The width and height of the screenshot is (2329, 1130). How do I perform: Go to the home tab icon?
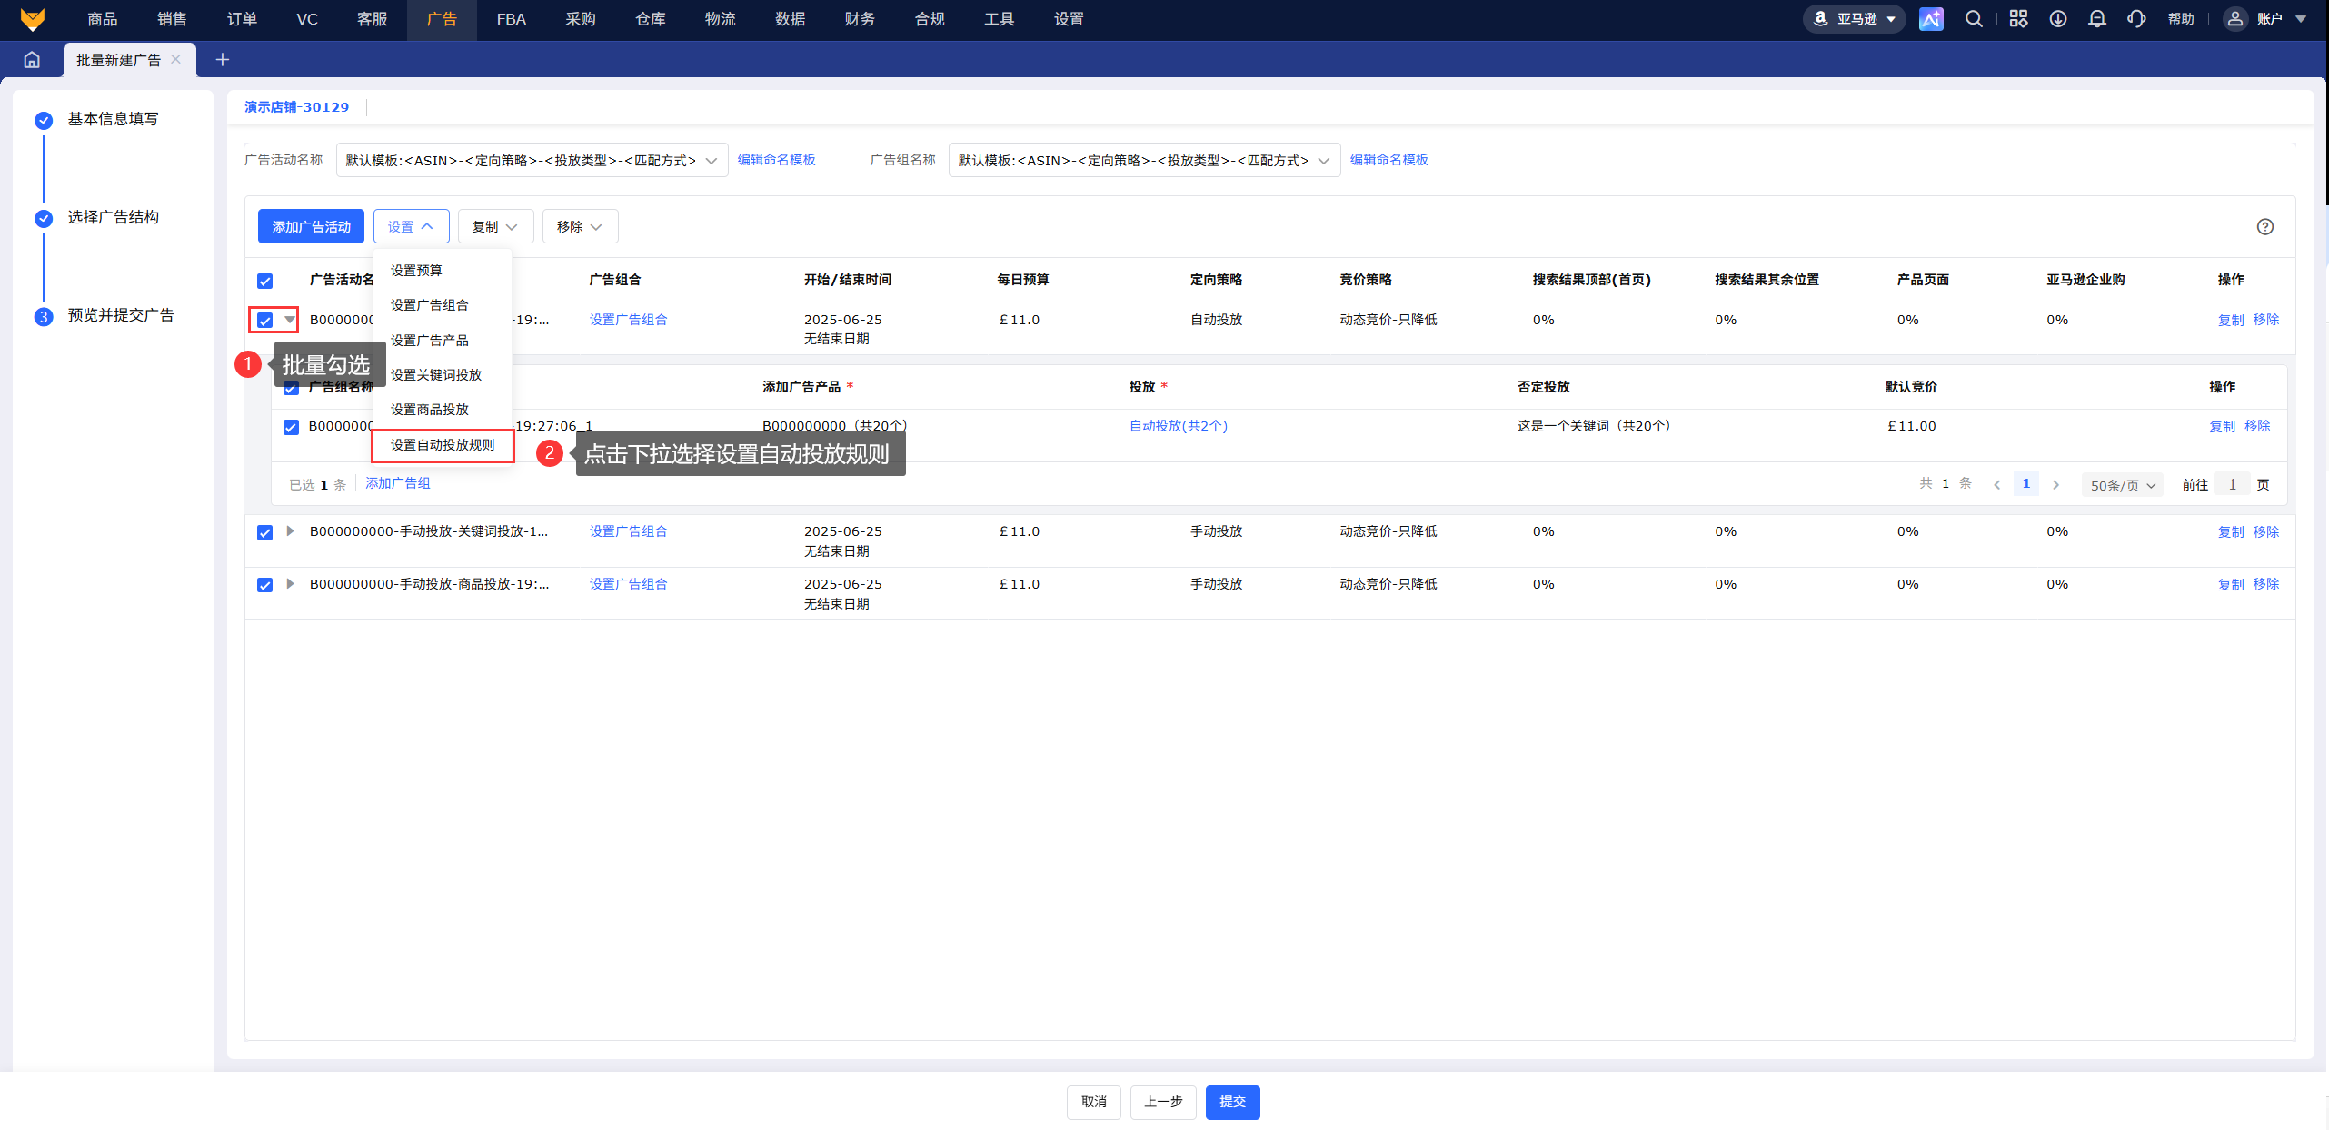pyautogui.click(x=32, y=60)
